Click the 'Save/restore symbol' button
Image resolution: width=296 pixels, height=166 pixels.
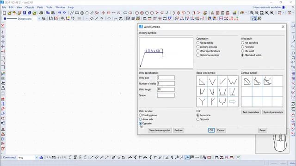pos(160,130)
